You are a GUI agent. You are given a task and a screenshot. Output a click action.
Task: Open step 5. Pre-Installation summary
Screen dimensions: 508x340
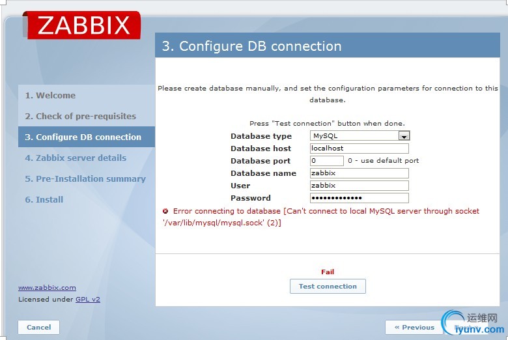[85, 178]
